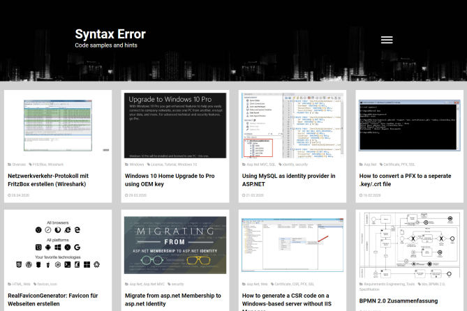Open the Wireshark screenshot thumbnail
The image size is (467, 311).
58,126
